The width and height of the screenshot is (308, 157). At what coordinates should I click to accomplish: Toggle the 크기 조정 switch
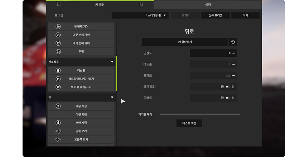point(227,87)
